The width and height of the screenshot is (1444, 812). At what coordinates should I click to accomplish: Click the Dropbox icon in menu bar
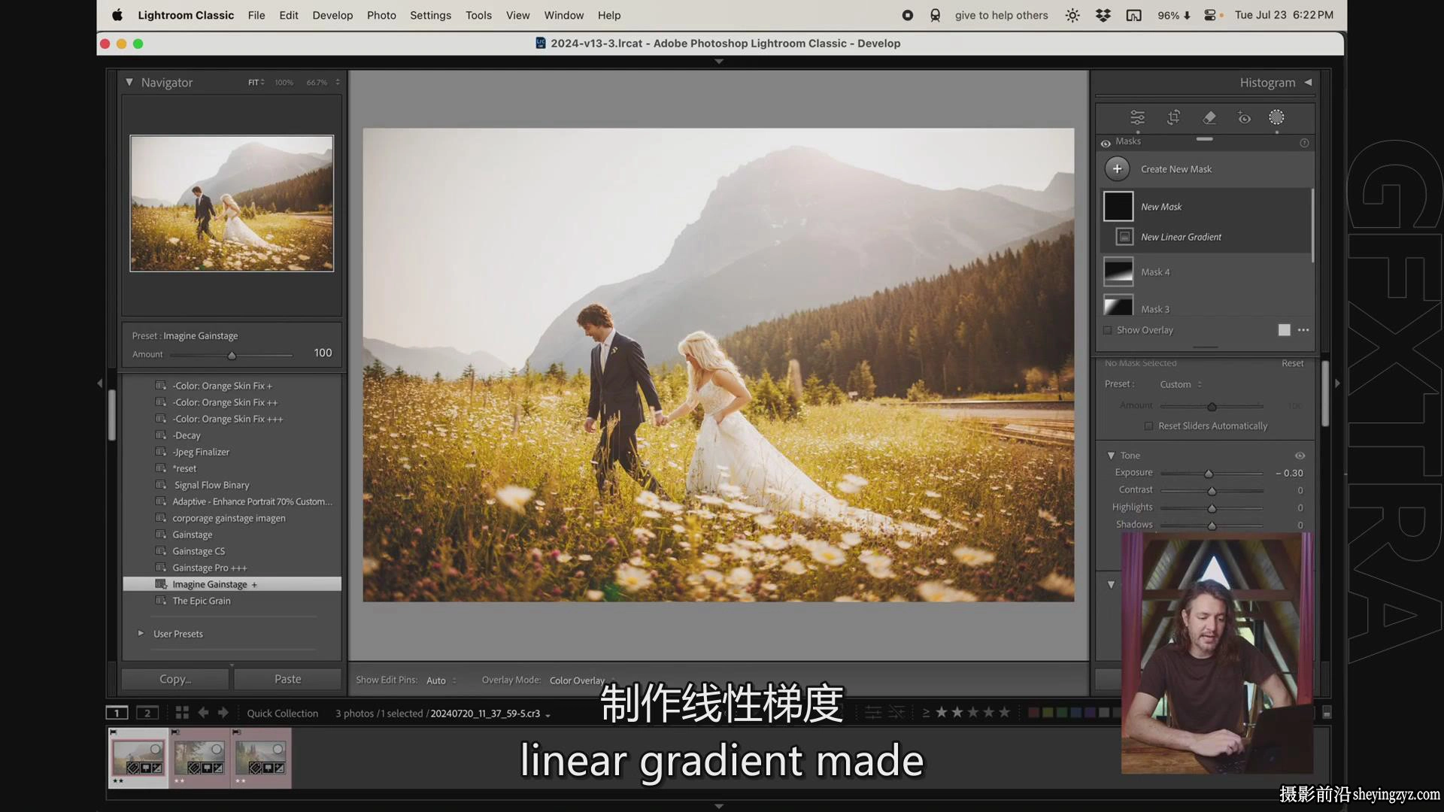coord(1103,15)
